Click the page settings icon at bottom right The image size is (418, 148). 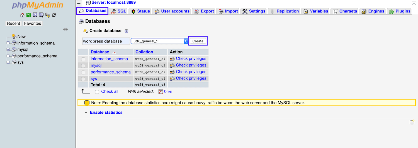[x=412, y=122]
